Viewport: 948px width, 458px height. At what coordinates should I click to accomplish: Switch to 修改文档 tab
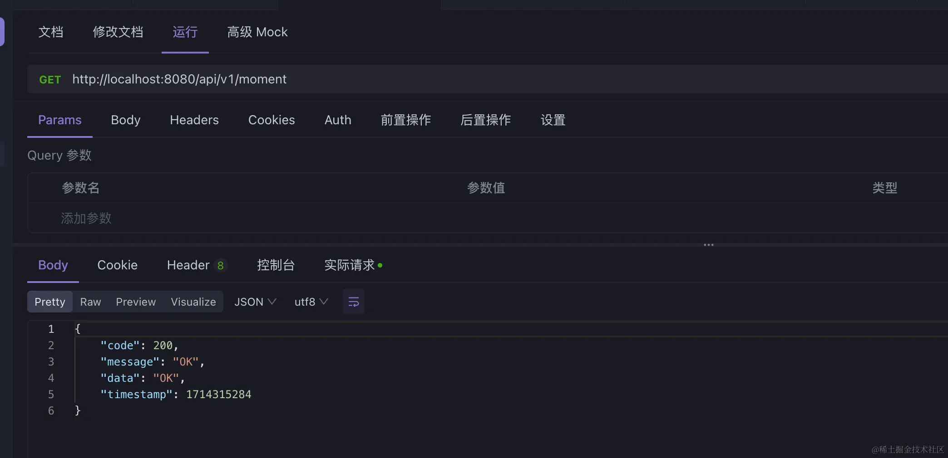(118, 32)
